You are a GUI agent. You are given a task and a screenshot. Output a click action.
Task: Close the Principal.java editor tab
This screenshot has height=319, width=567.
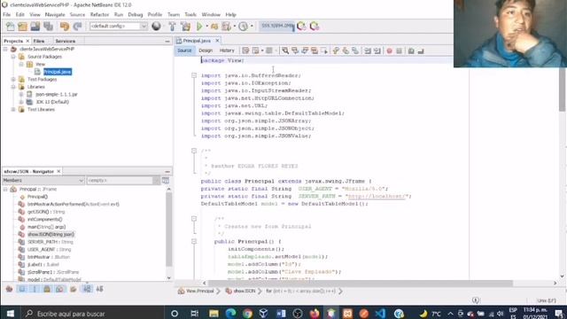[217, 41]
